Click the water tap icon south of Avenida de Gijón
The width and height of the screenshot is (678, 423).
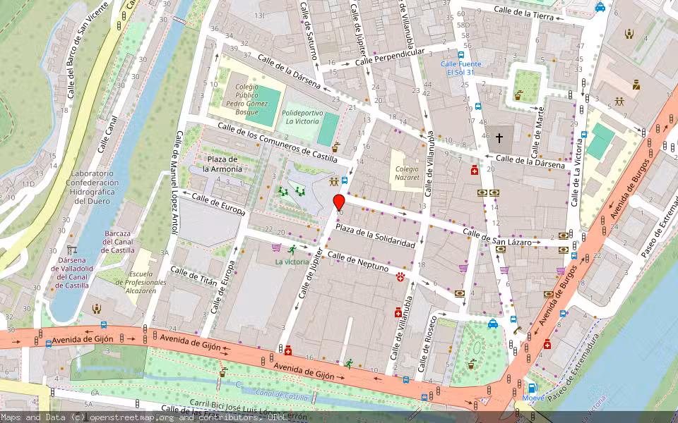pyautogui.click(x=222, y=372)
